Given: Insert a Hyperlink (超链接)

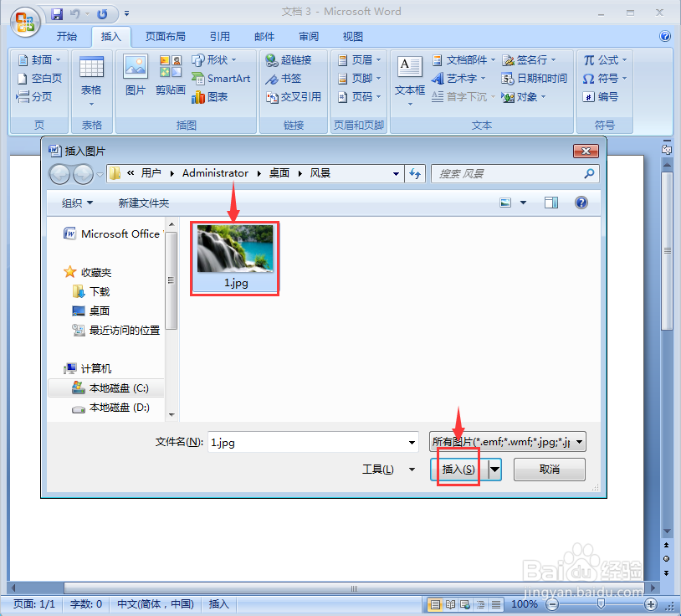Looking at the screenshot, I should [289, 59].
